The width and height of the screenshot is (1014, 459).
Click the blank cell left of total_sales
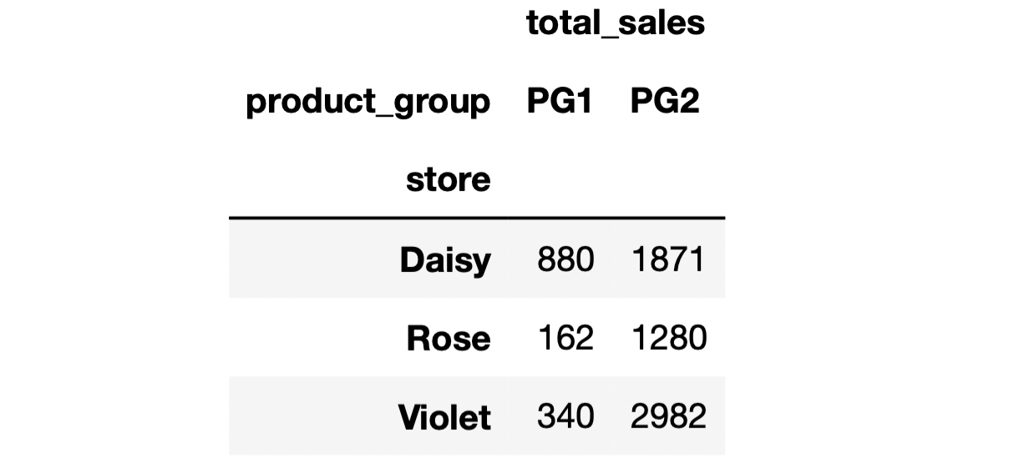(368, 23)
